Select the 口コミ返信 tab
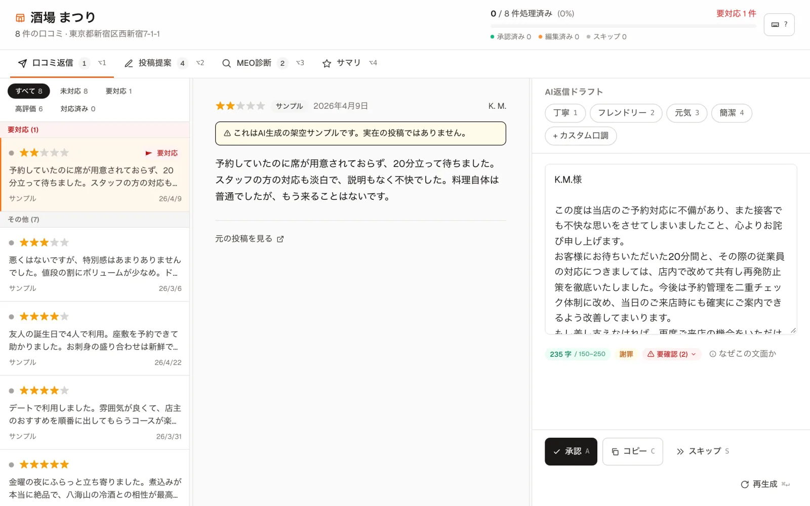The height and width of the screenshot is (506, 810). point(62,63)
